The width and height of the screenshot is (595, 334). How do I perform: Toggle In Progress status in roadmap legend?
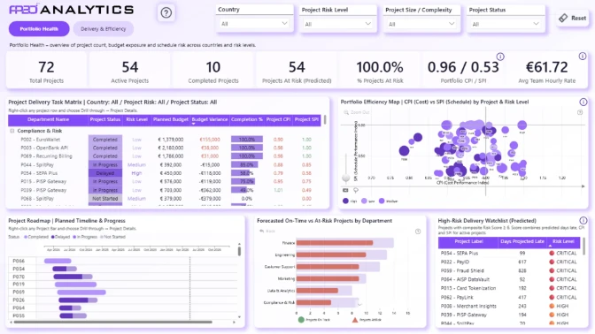coord(85,237)
